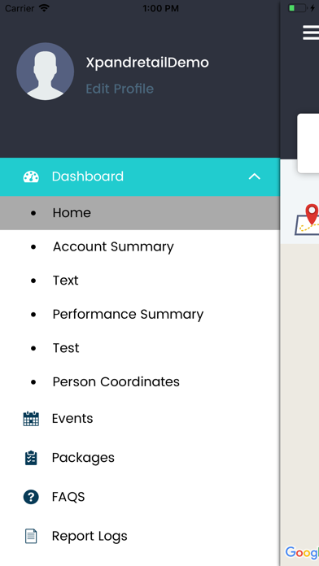Select the Dashboard menu header

[140, 177]
